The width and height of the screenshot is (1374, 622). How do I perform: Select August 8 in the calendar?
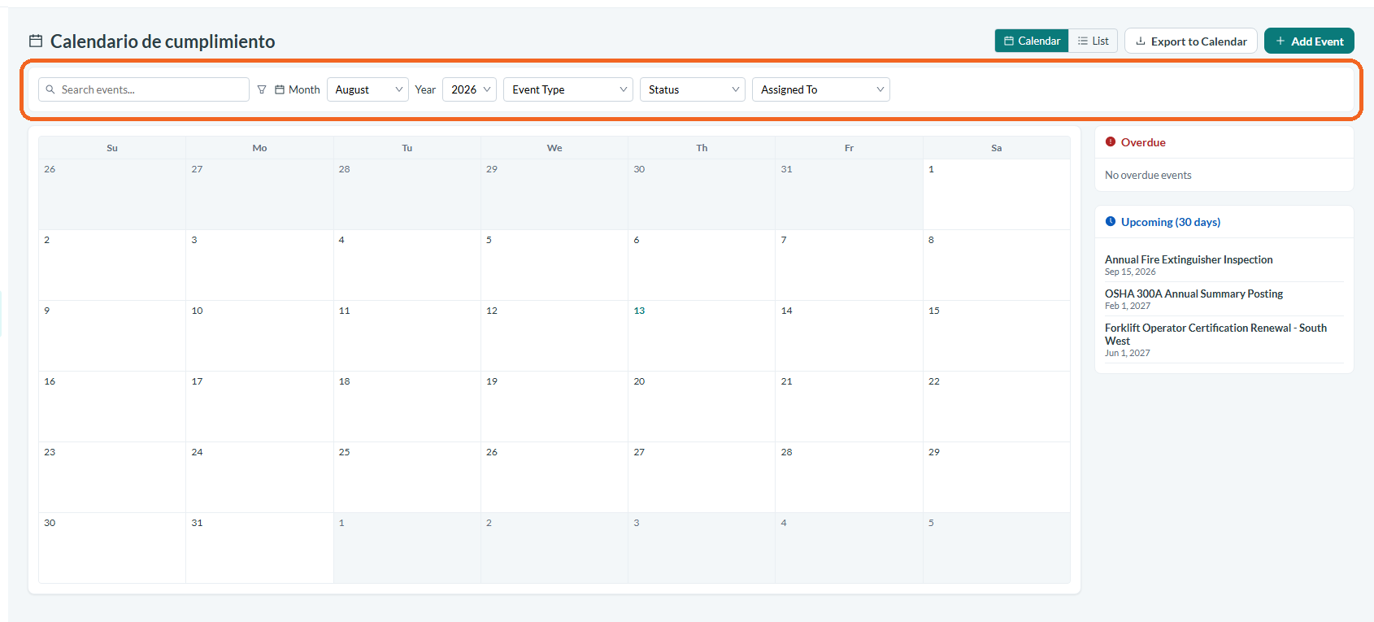click(x=996, y=265)
